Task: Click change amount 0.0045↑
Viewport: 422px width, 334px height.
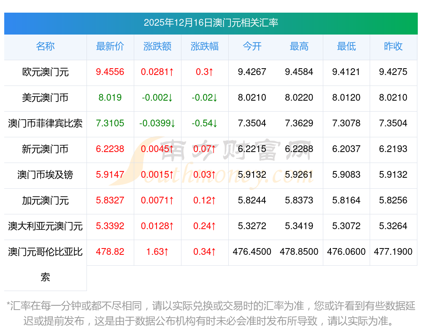Action: (157, 149)
